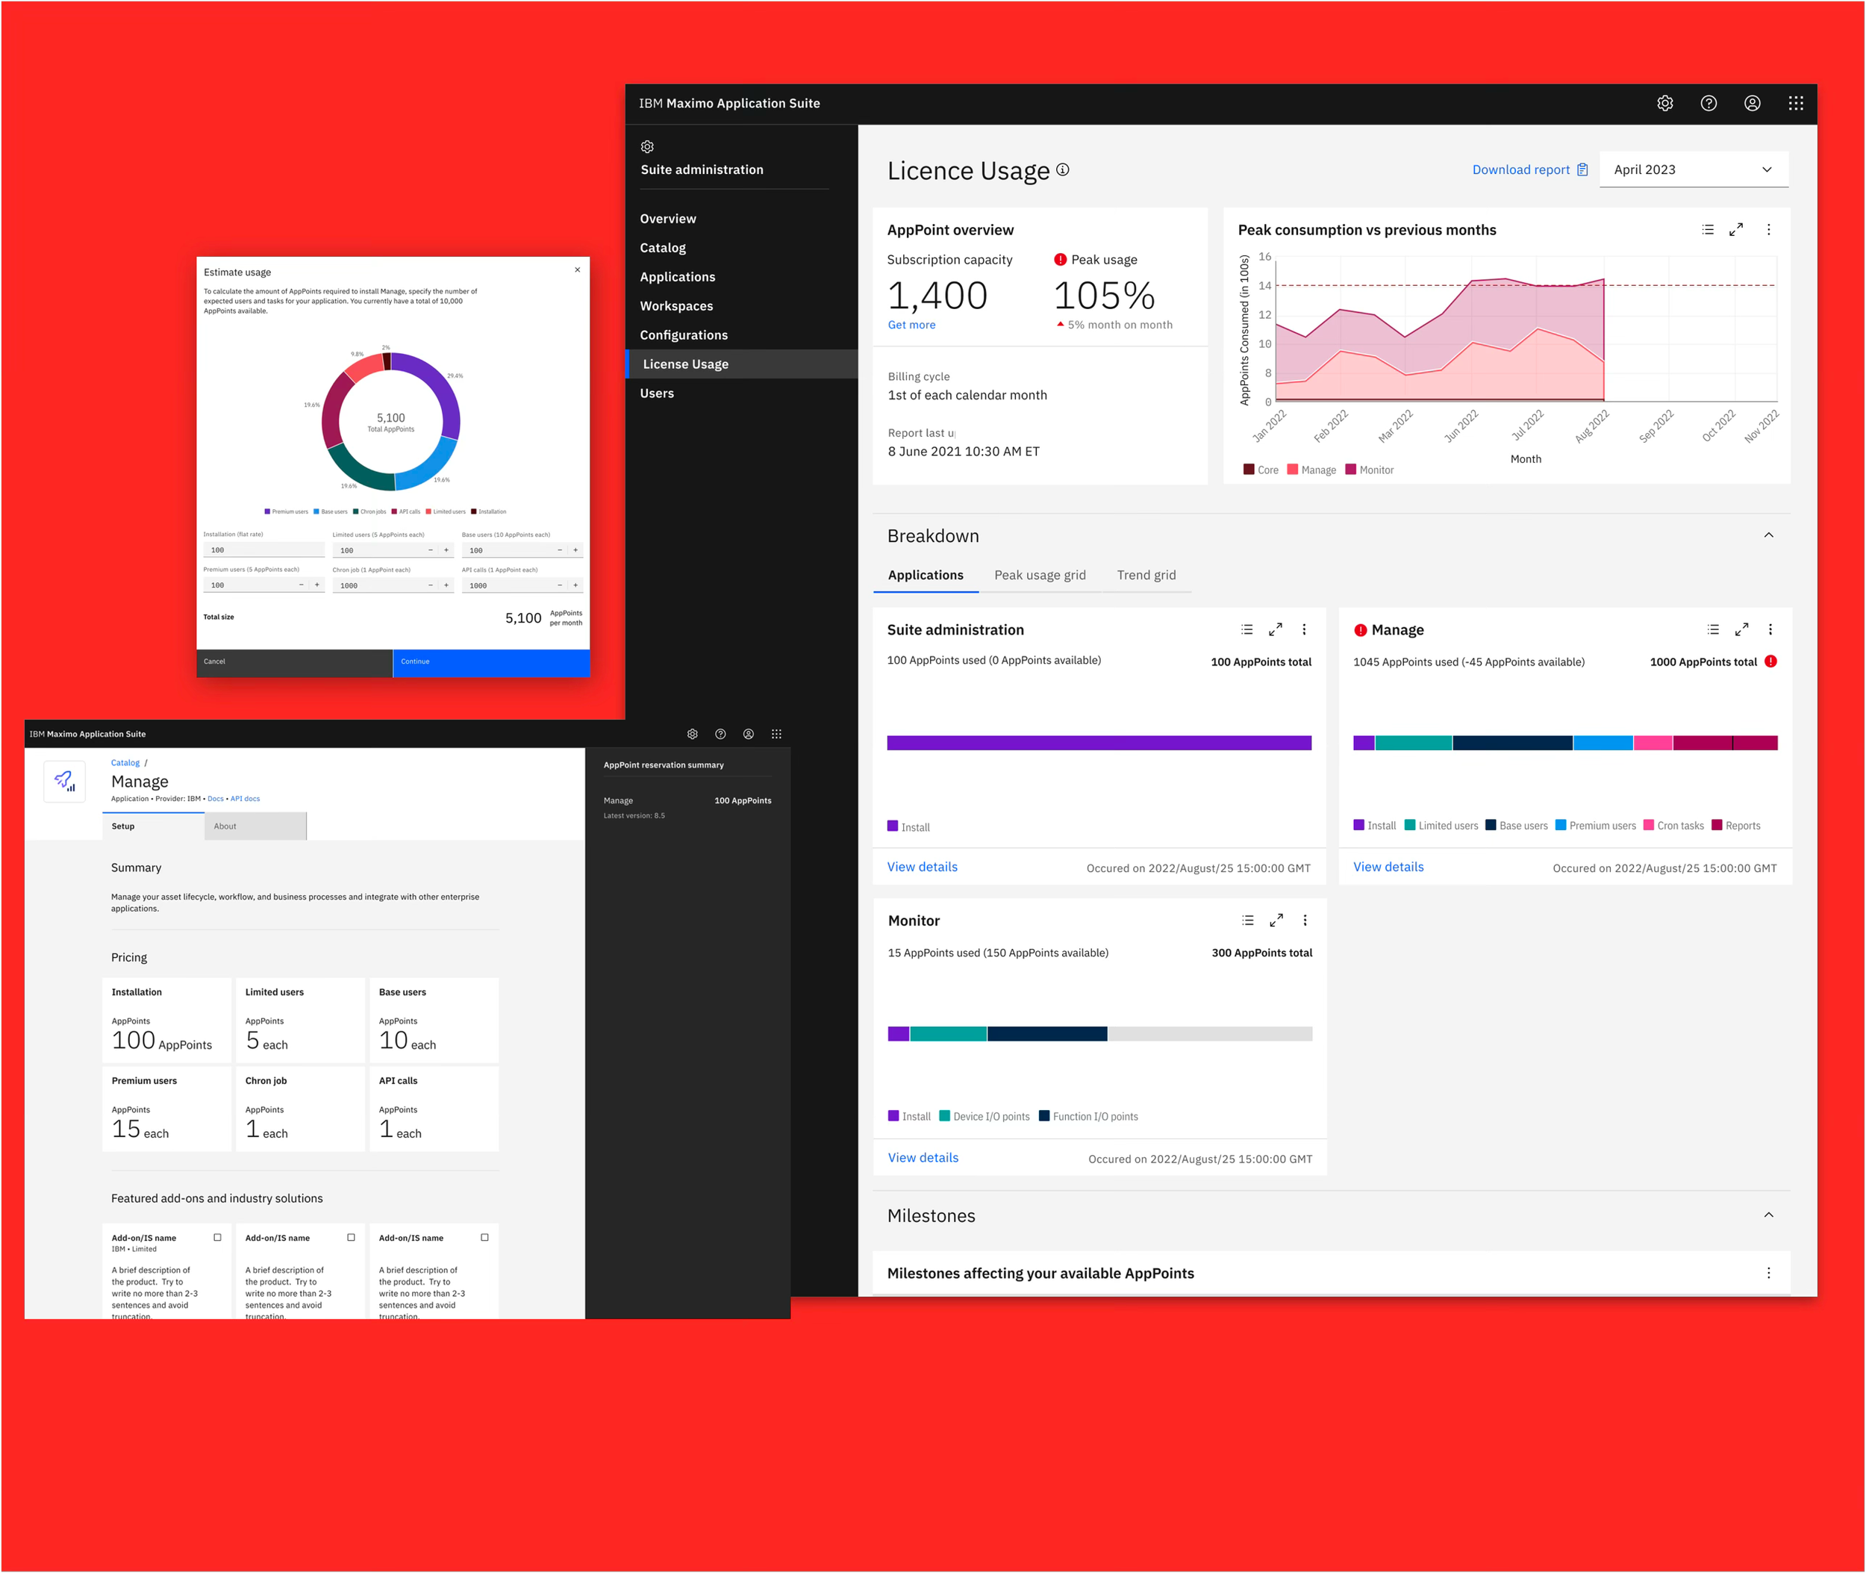This screenshot has width=1866, height=1573.
Task: Check the third Add-on/IS name checkbox
Action: (484, 1237)
